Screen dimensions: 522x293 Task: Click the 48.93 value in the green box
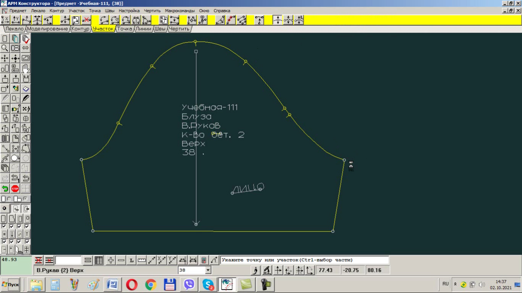point(10,259)
